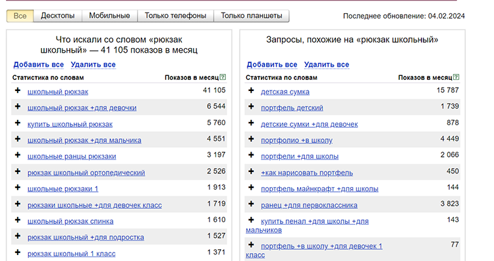Click 'Последнее обновление: 04.02.2024' text

tap(404, 16)
